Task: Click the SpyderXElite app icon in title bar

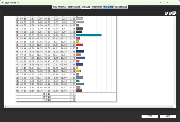Action: [2, 2]
